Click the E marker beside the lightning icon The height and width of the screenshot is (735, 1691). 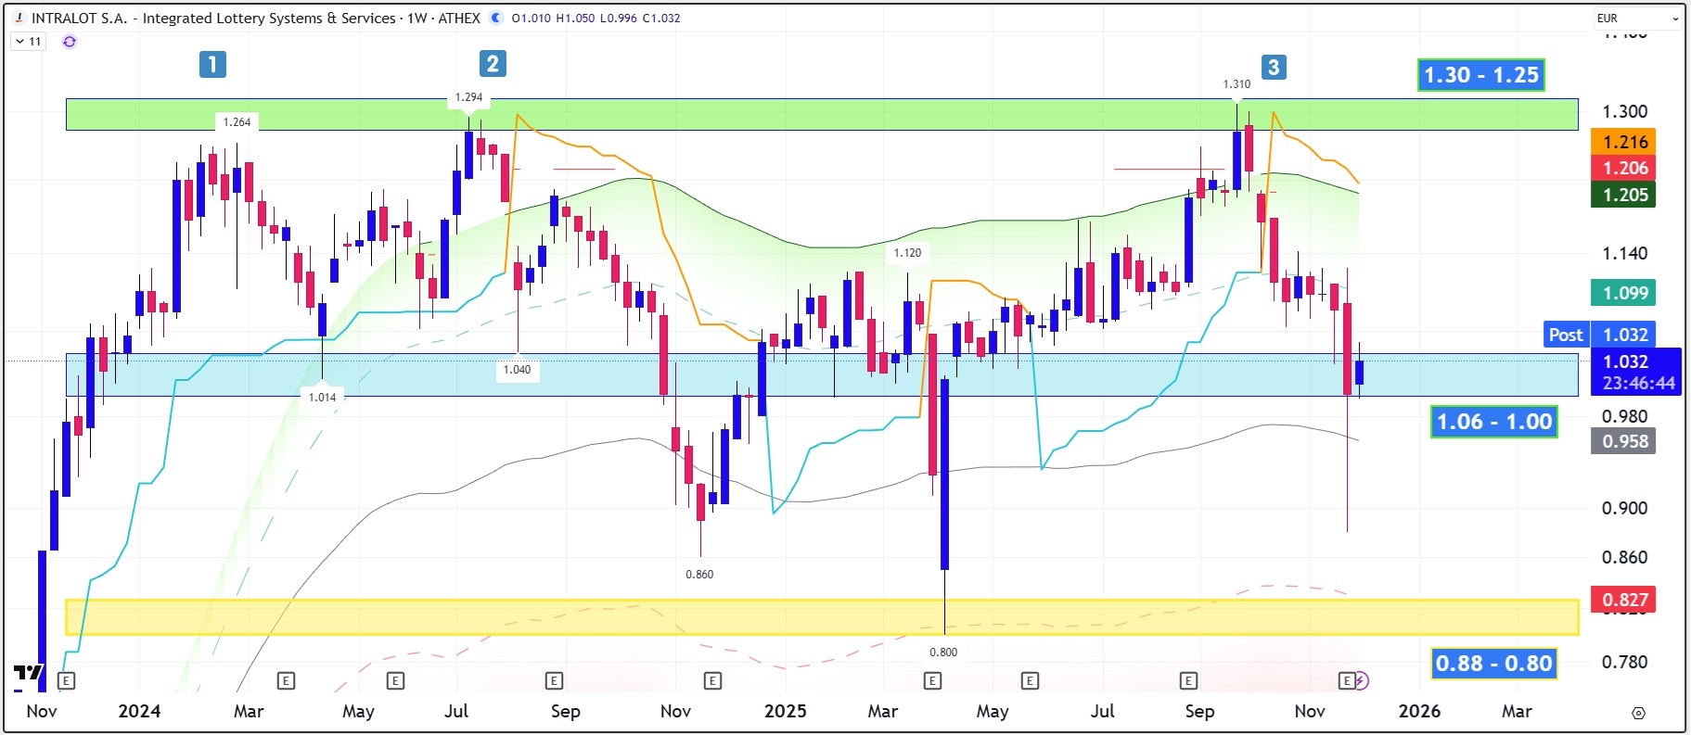pyautogui.click(x=1346, y=681)
